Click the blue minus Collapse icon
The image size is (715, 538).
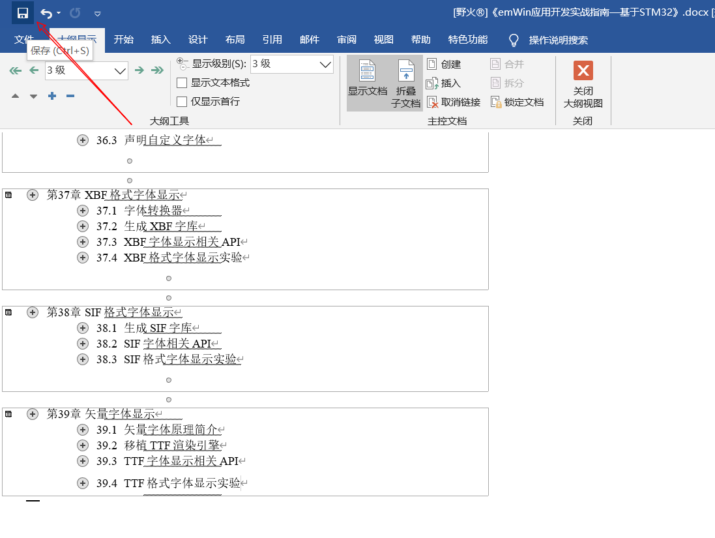(x=70, y=97)
